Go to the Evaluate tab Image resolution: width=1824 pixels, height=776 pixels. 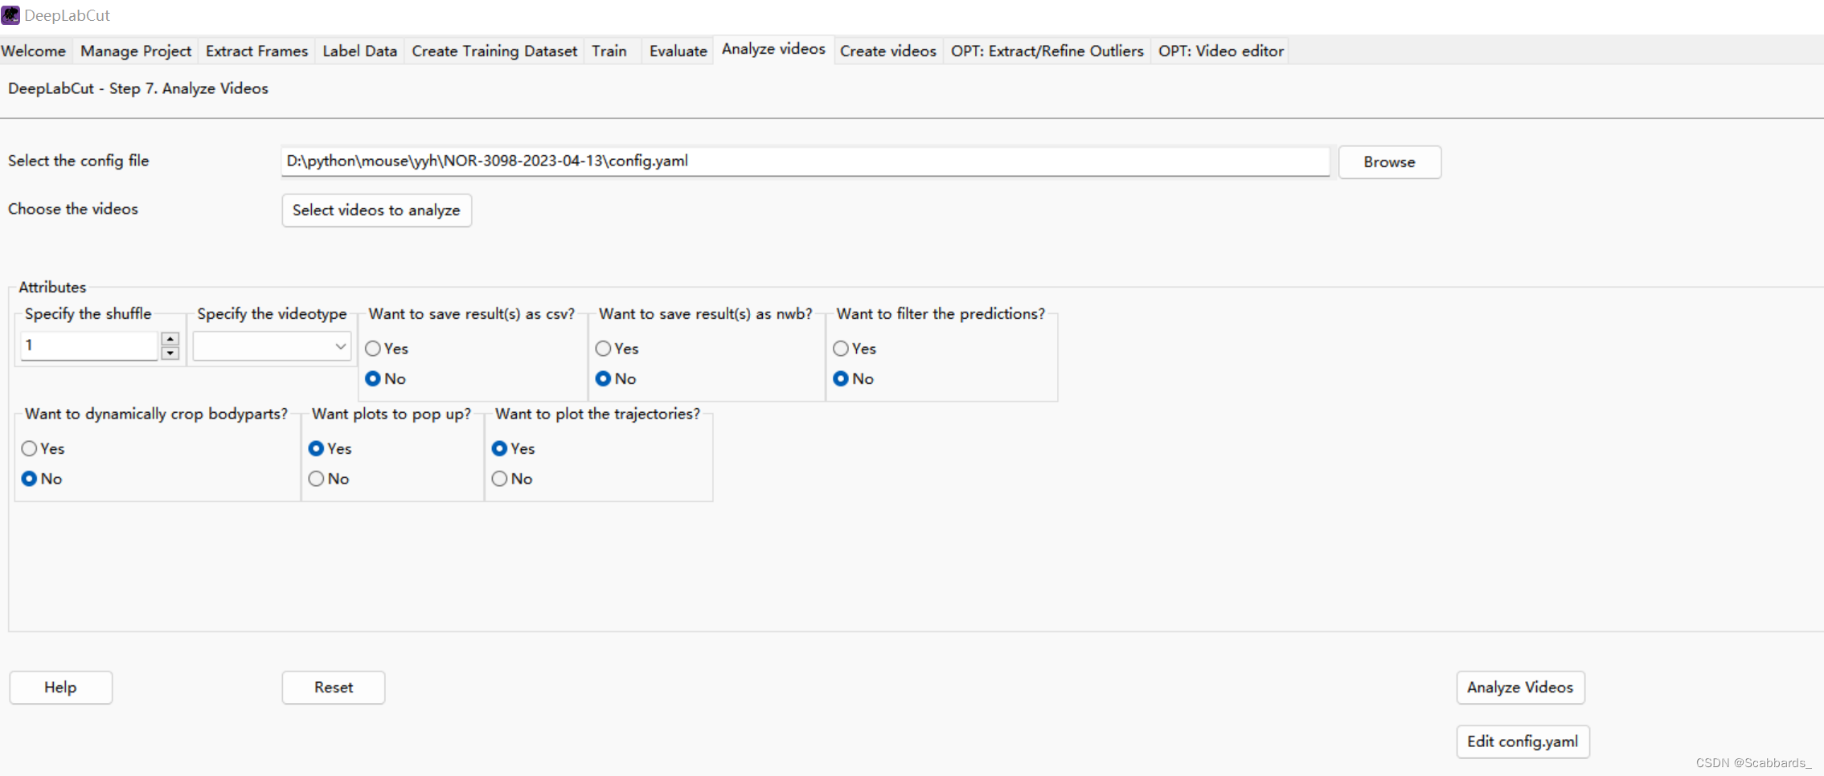tap(678, 51)
